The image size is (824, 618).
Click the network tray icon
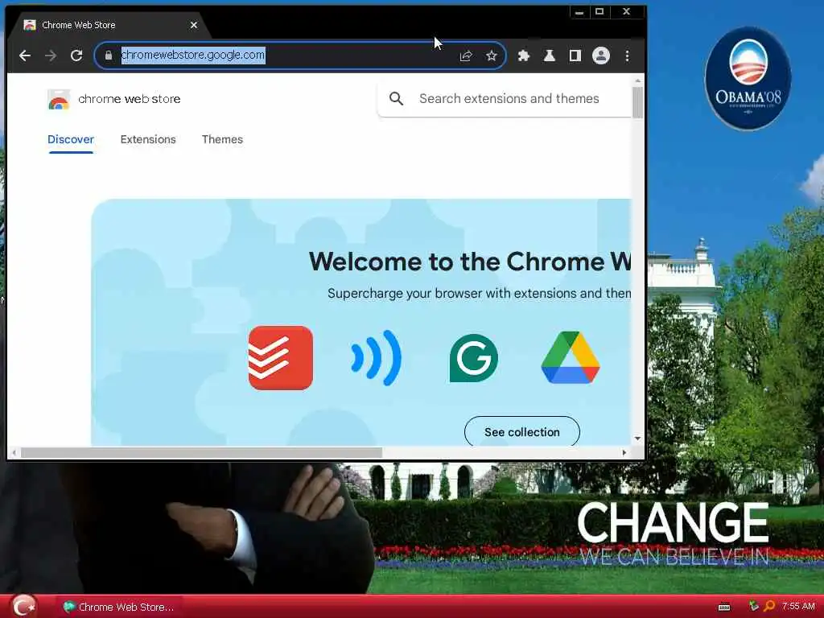[x=753, y=607]
